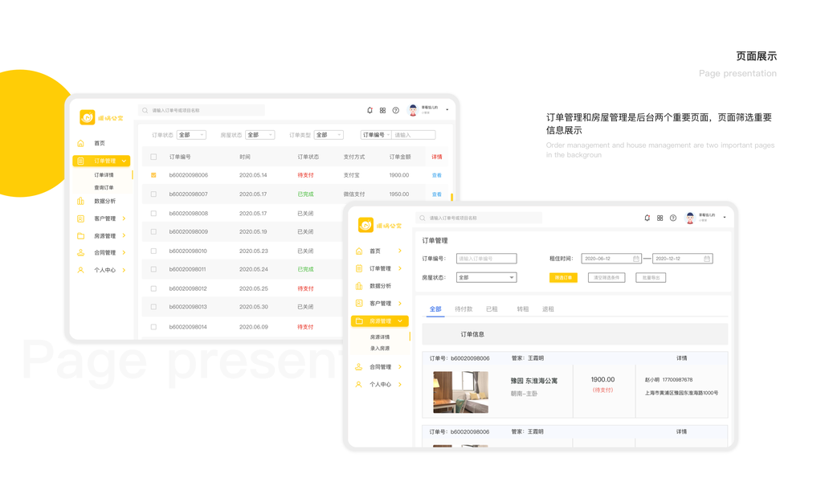This screenshot has width=825, height=482.
Task: Click the 订单管理 clipboard icon in the front window sidebar
Action: click(x=359, y=268)
